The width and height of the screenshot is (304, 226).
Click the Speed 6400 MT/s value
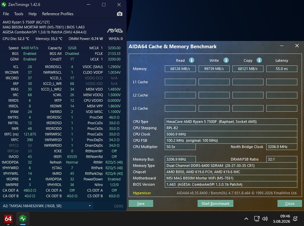click(30, 48)
